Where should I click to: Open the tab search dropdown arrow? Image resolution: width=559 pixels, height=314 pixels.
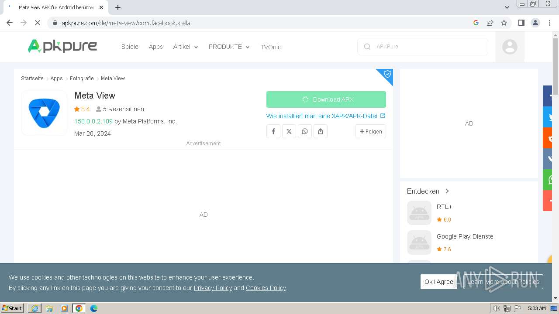[x=507, y=7]
